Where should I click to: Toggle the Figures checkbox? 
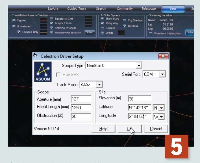coord(14,20)
